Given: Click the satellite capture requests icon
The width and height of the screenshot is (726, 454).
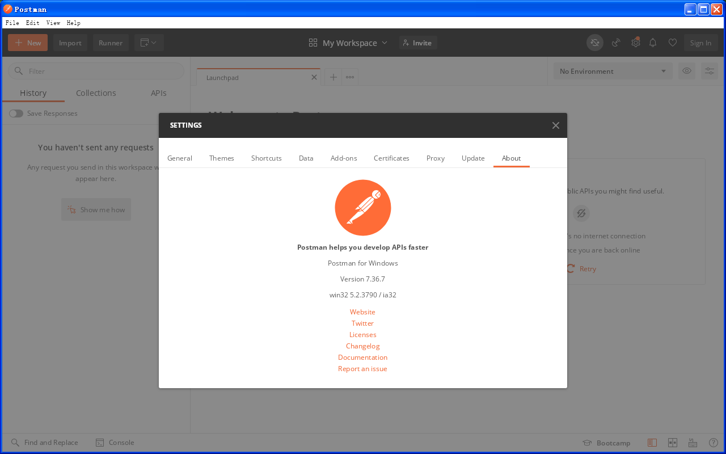Looking at the screenshot, I should pyautogui.click(x=616, y=43).
